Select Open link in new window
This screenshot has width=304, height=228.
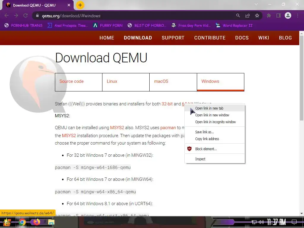(215, 115)
